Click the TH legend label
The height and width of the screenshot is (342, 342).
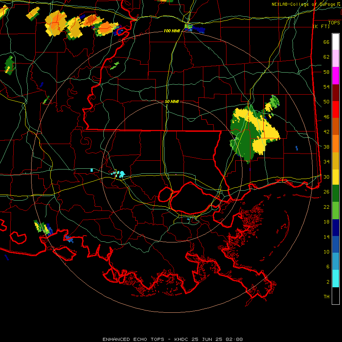click(326, 297)
